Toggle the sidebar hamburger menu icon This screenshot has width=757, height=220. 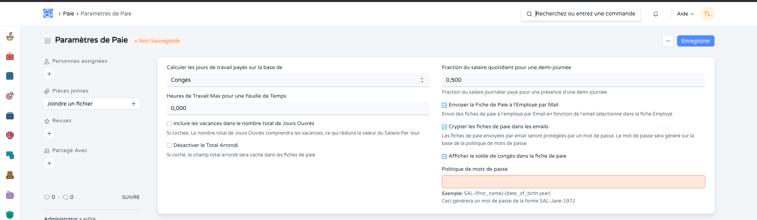48,41
